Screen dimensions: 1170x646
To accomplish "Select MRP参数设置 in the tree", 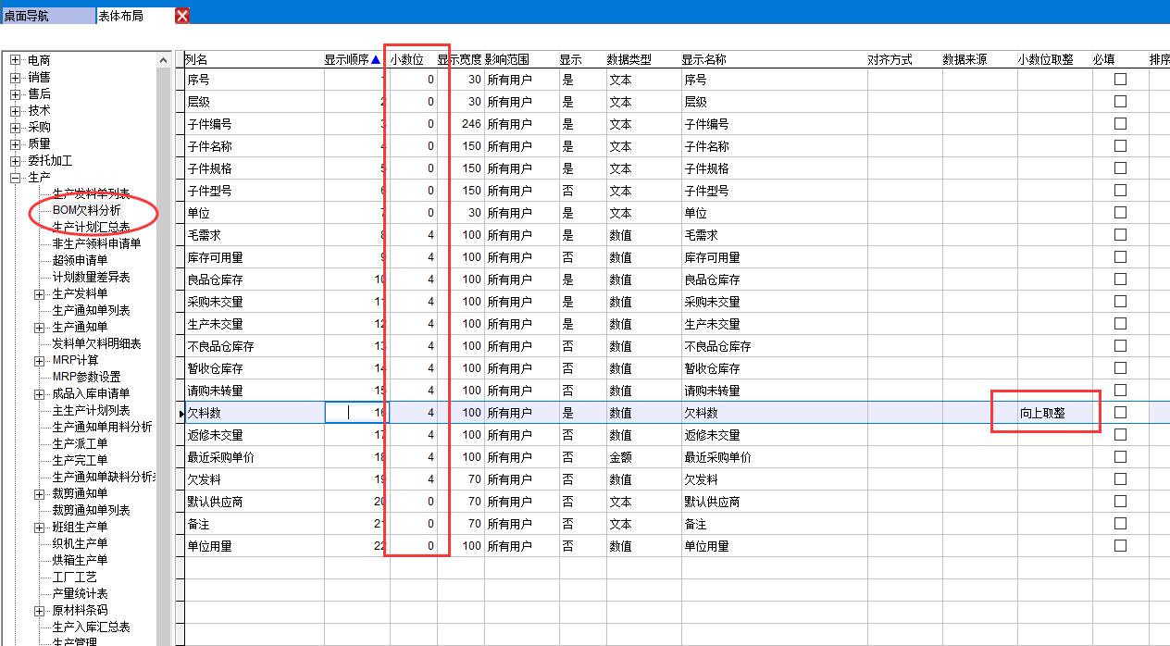I will (x=86, y=378).
